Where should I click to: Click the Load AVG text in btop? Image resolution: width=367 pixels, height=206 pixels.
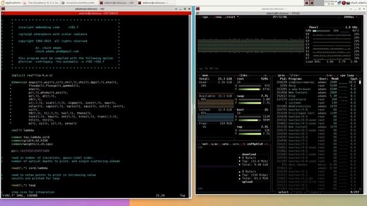tap(331, 62)
